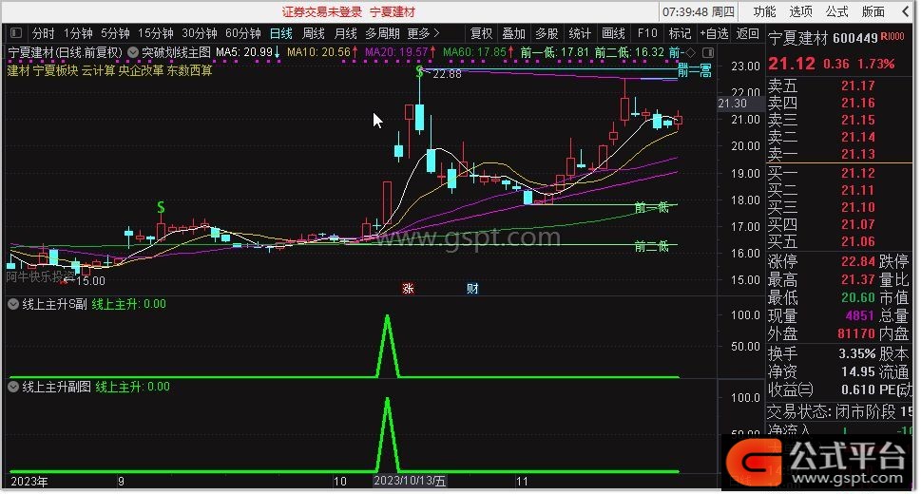
Task: Click the 最高 value 21.37
Action: (857, 279)
